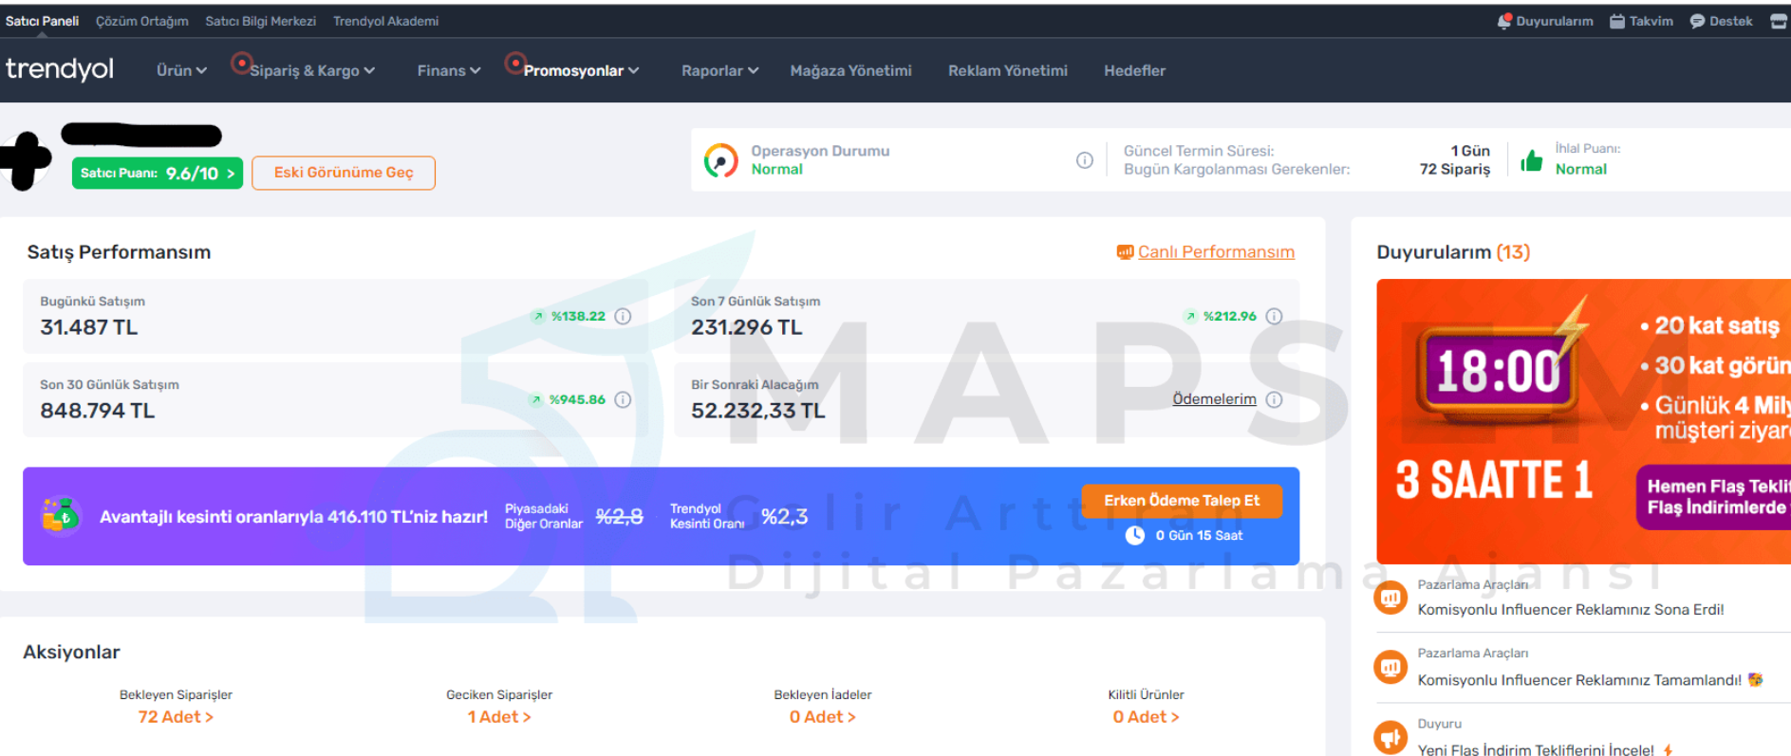Click the Bir Sonraki Alacağım 52.232,33 TL value

click(757, 411)
